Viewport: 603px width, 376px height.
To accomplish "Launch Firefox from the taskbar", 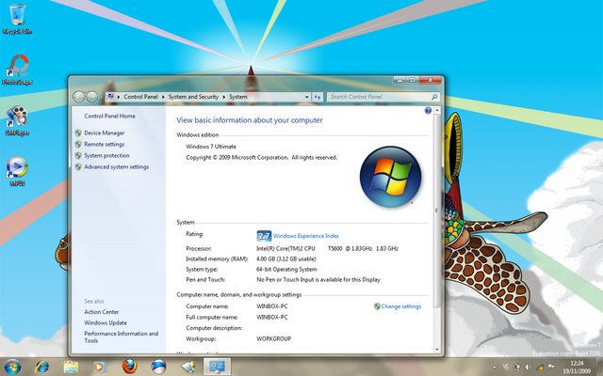I will pos(130,367).
